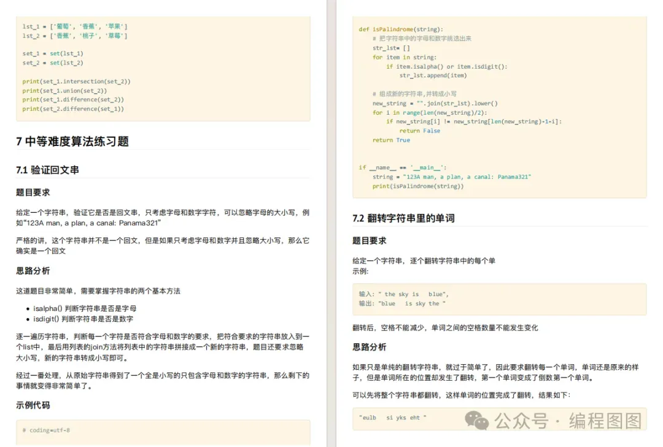Click section heading '7.2 翻转字符串里的单词'

403,218
